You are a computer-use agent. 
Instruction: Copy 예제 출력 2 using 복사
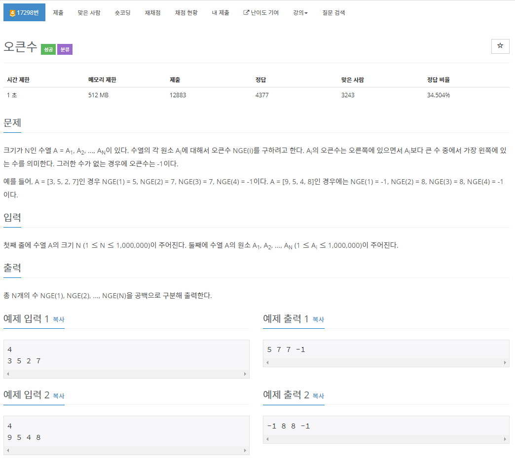[318, 396]
